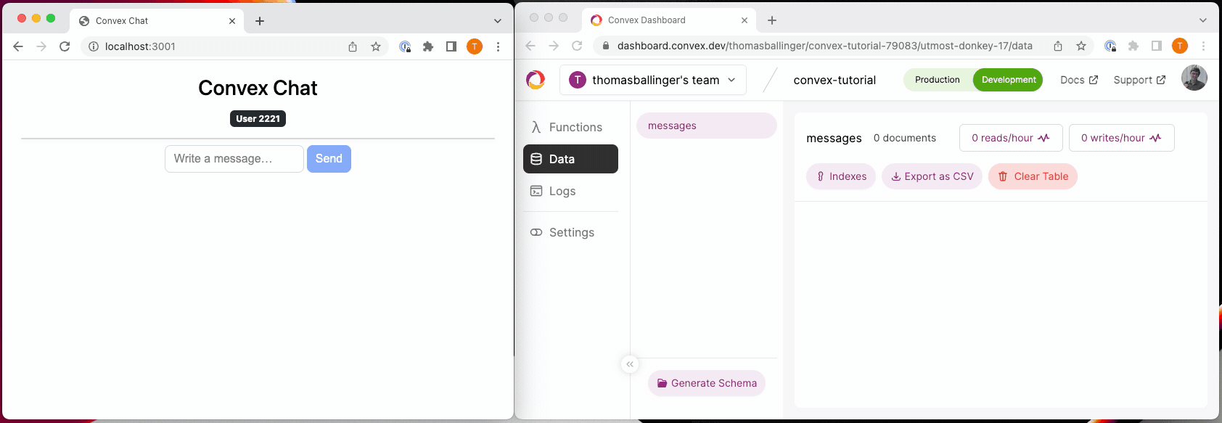Click 0 writes/hour button
This screenshot has width=1222, height=423.
tap(1121, 138)
